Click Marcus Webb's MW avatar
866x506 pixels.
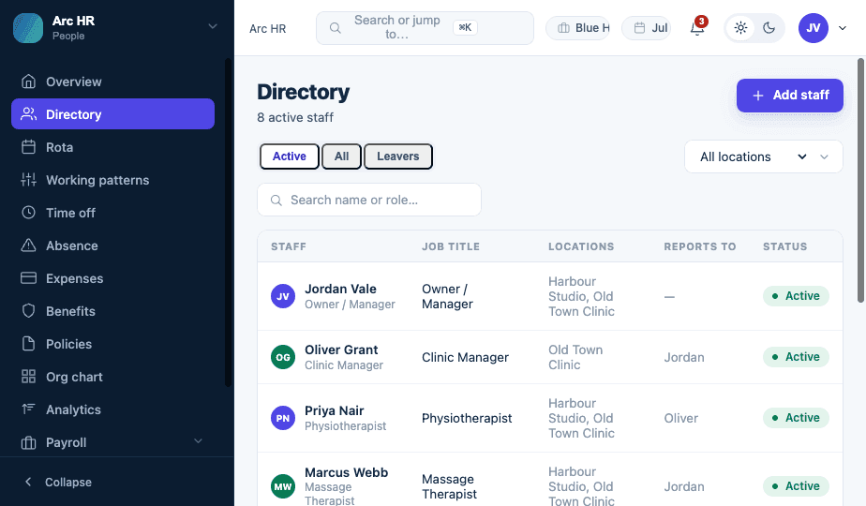pyautogui.click(x=283, y=486)
